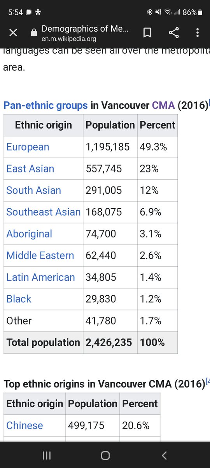Open the Southeast Asian link
This screenshot has height=468, width=210.
(43, 212)
